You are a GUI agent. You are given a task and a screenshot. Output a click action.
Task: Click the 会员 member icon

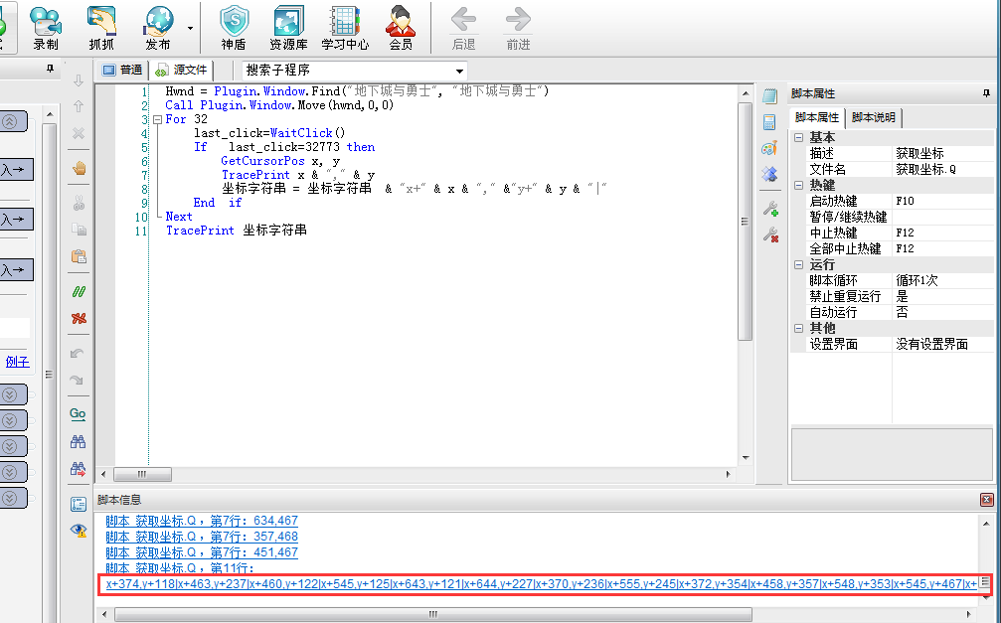[401, 28]
